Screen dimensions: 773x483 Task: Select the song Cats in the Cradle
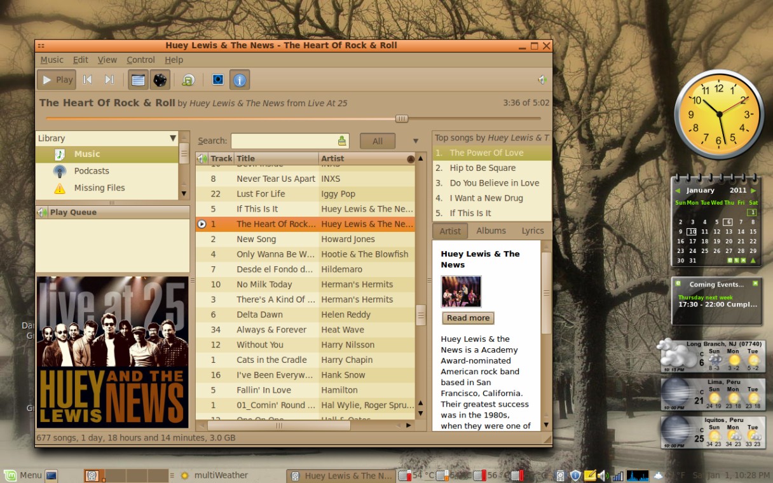click(305, 360)
